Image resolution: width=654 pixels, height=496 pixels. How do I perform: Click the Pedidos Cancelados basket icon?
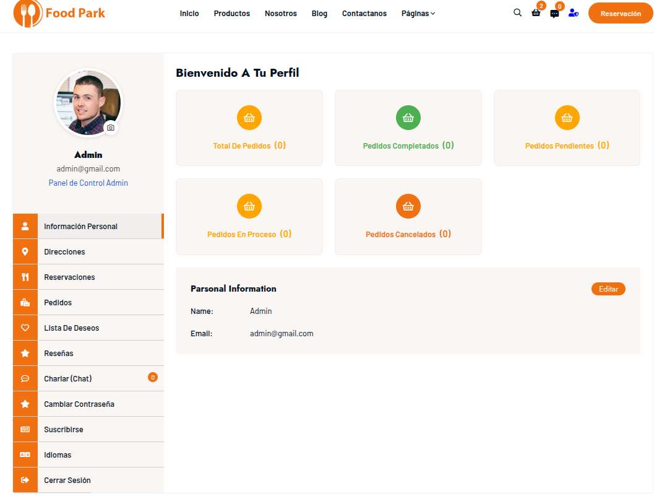coord(408,206)
